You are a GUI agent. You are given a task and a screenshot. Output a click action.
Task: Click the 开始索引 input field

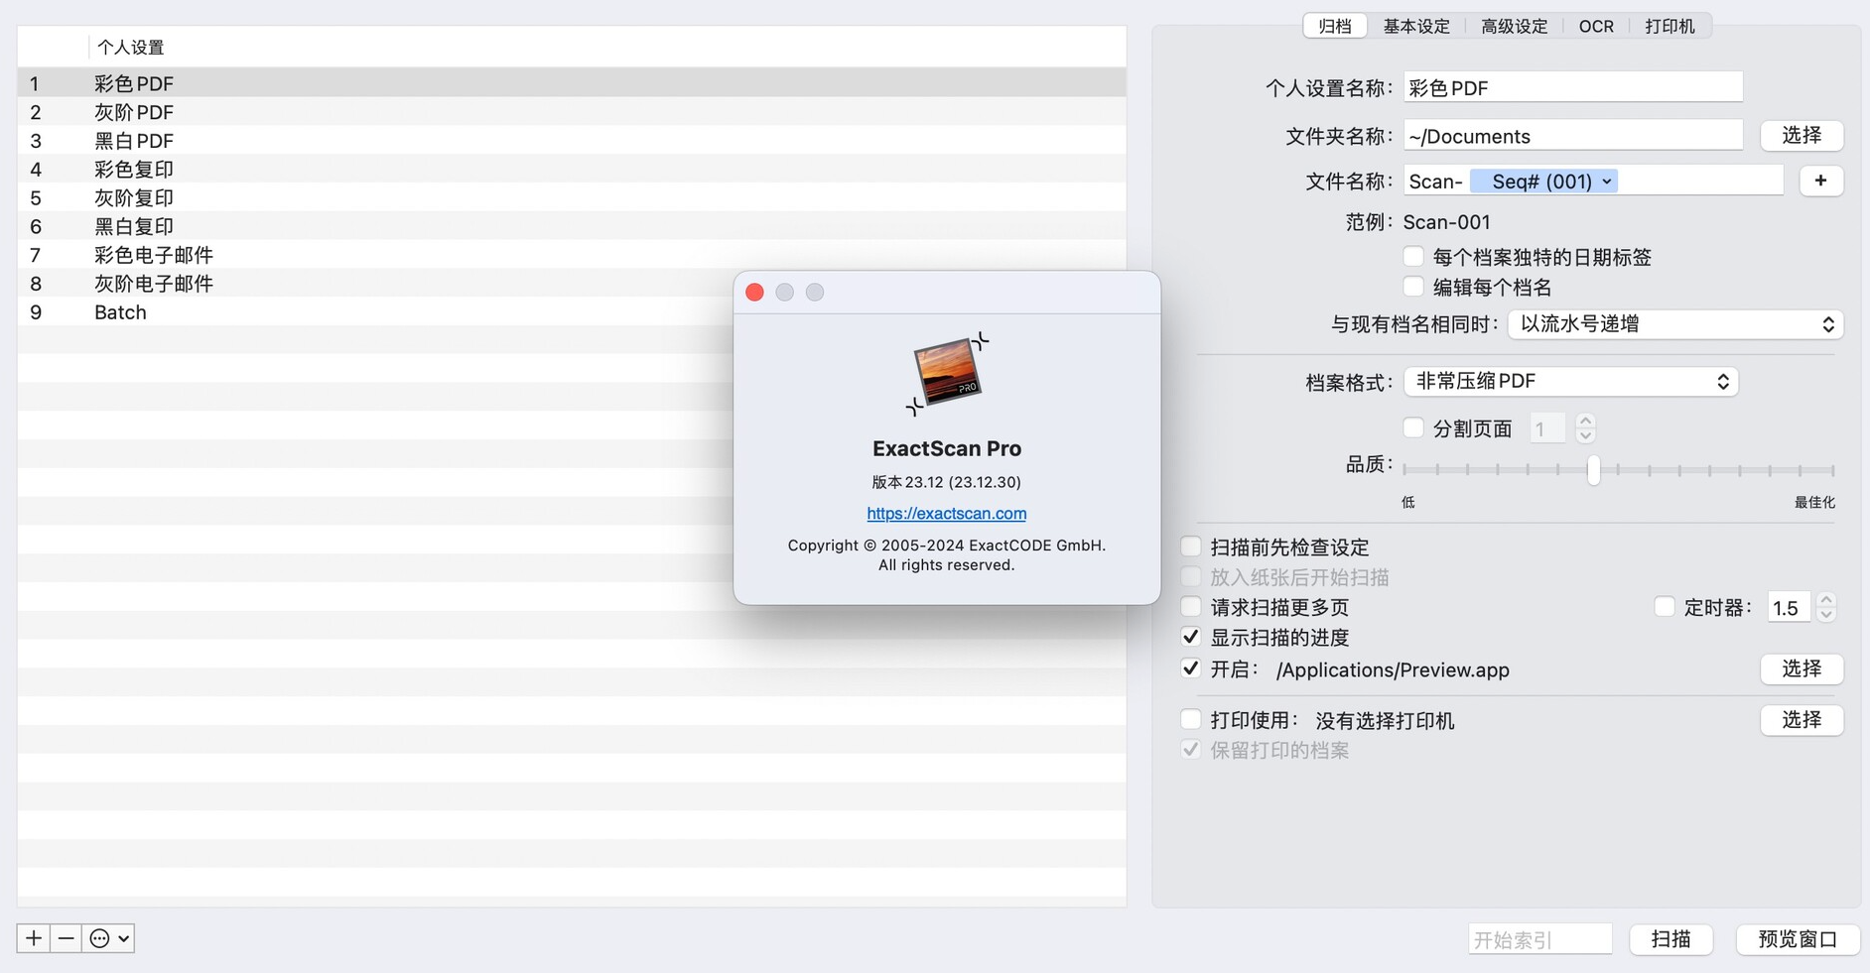1539,939
